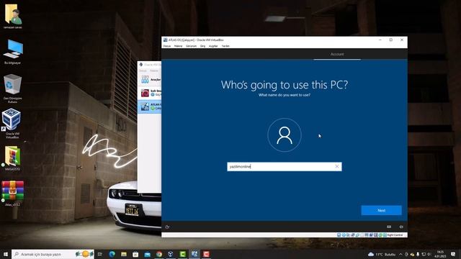
Task: Open the Makine menu
Action: pyautogui.click(x=178, y=46)
